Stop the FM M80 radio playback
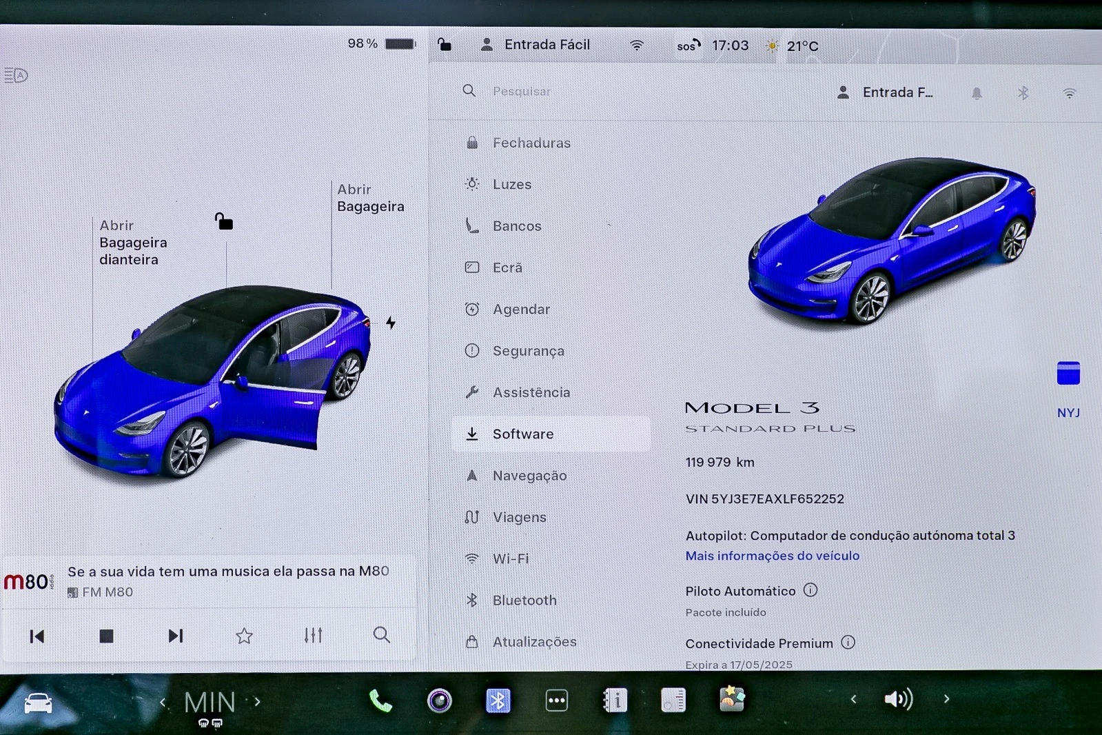Screen dimensions: 1102x735 click(106, 636)
